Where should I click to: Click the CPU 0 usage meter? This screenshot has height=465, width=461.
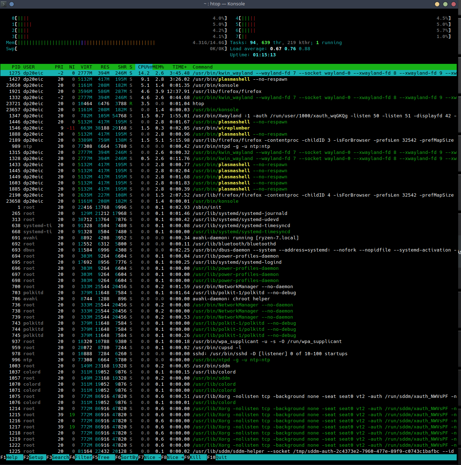tap(119, 18)
